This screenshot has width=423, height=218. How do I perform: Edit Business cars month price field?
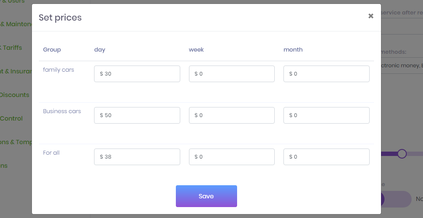[x=326, y=115]
